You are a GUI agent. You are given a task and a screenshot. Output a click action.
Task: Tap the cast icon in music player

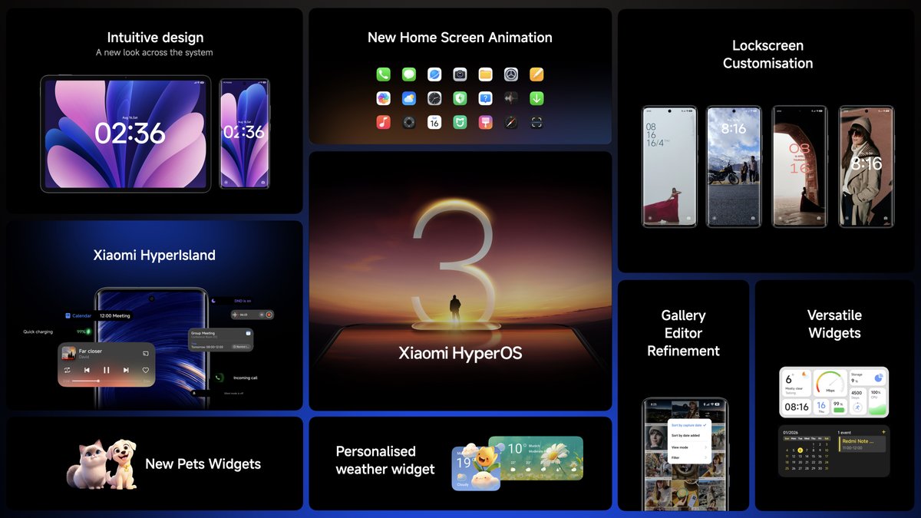pyautogui.click(x=146, y=354)
